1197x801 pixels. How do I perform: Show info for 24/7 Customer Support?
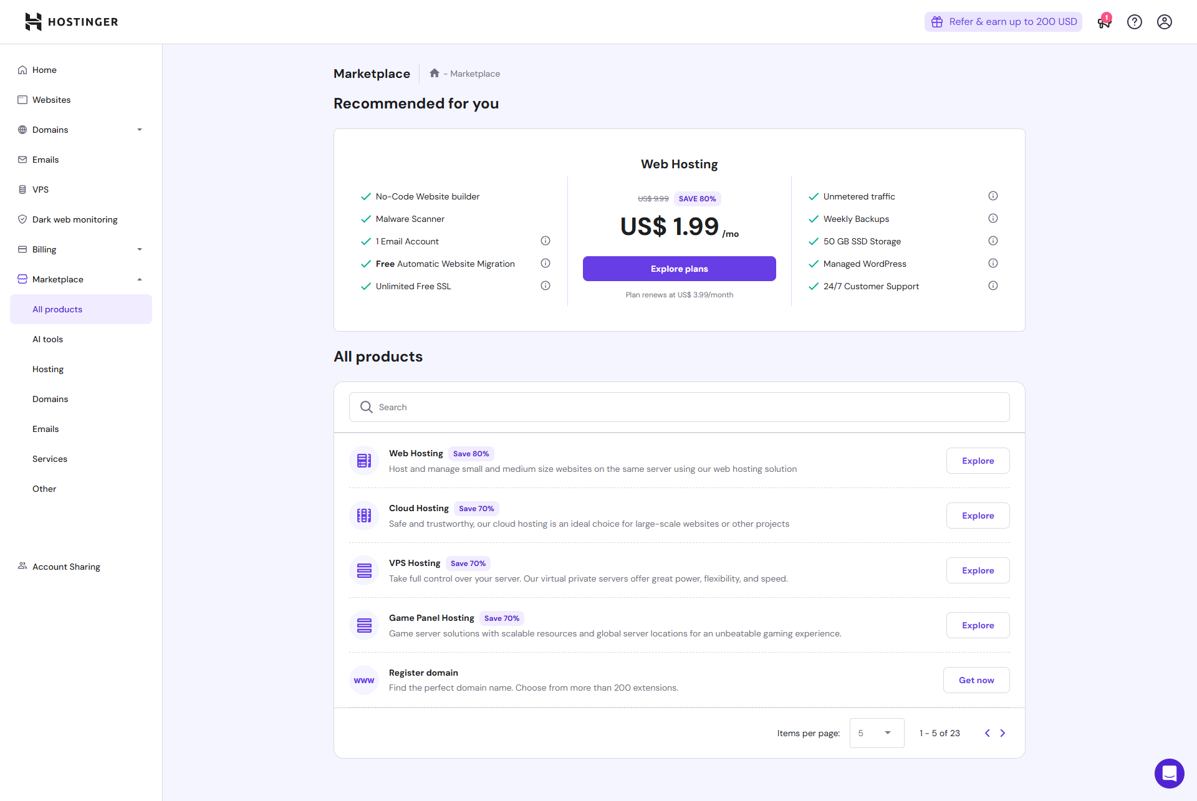click(993, 285)
